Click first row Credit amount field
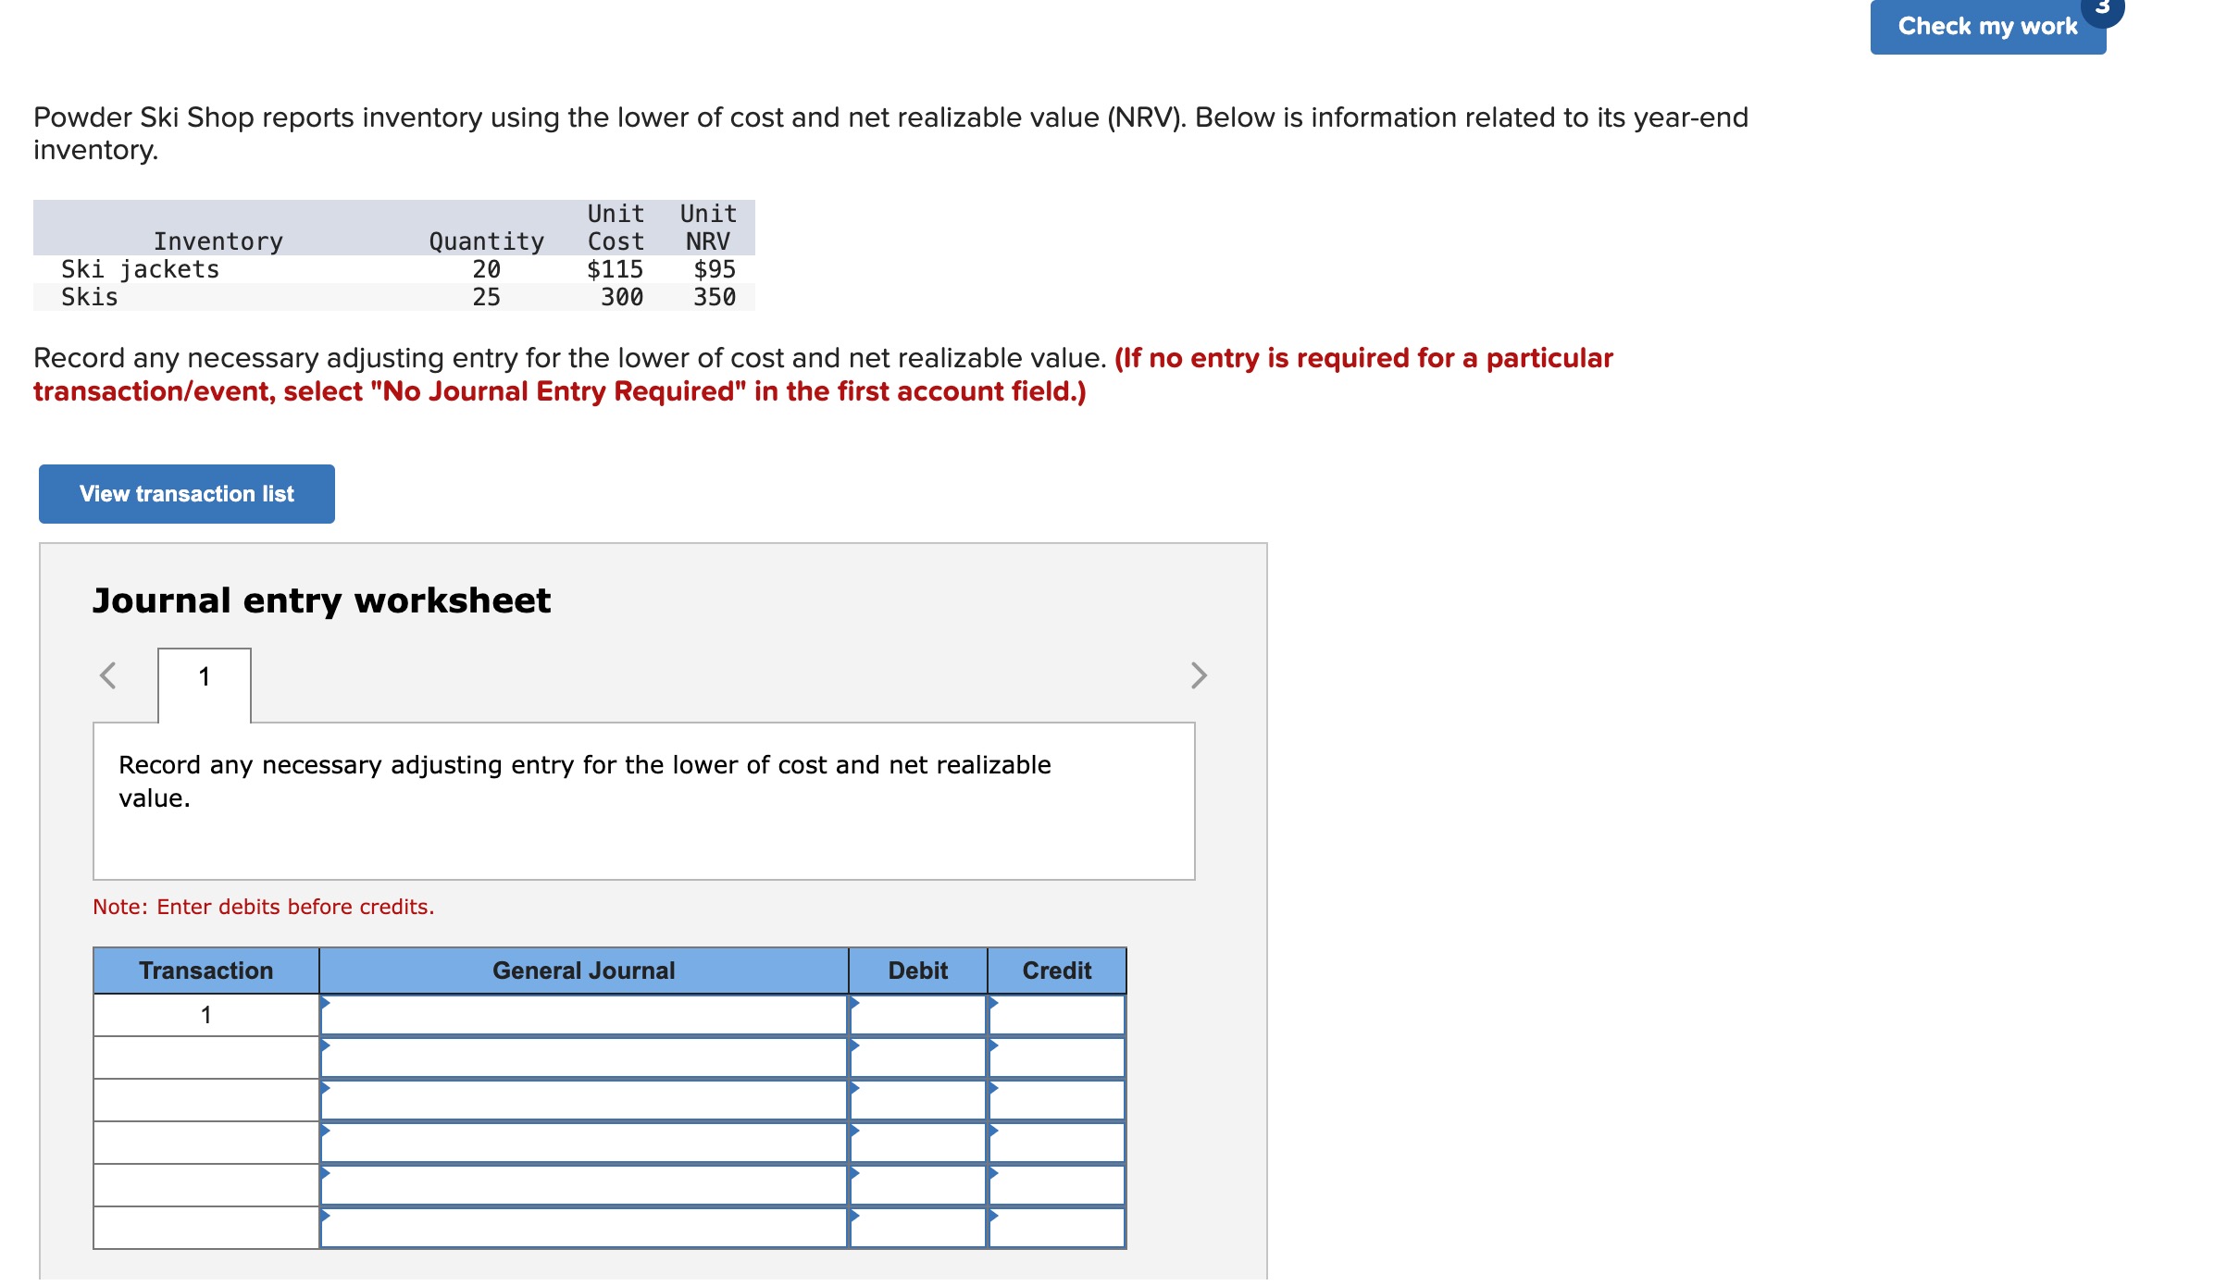 (x=1056, y=1015)
